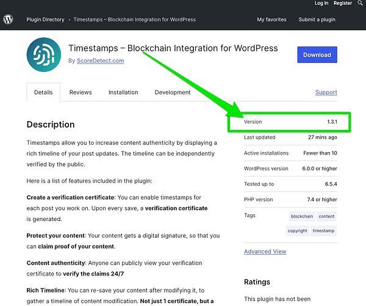Open the Support link

click(326, 92)
